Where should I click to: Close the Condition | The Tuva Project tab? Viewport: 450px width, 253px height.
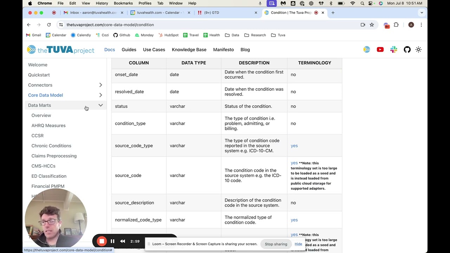[x=323, y=13]
